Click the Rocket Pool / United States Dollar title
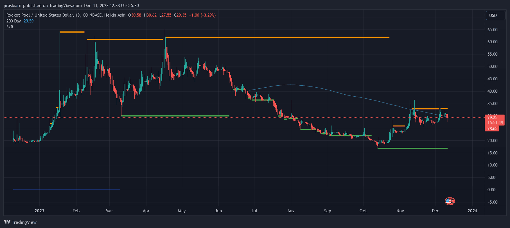Screen dimensions: 510x228 40,15
